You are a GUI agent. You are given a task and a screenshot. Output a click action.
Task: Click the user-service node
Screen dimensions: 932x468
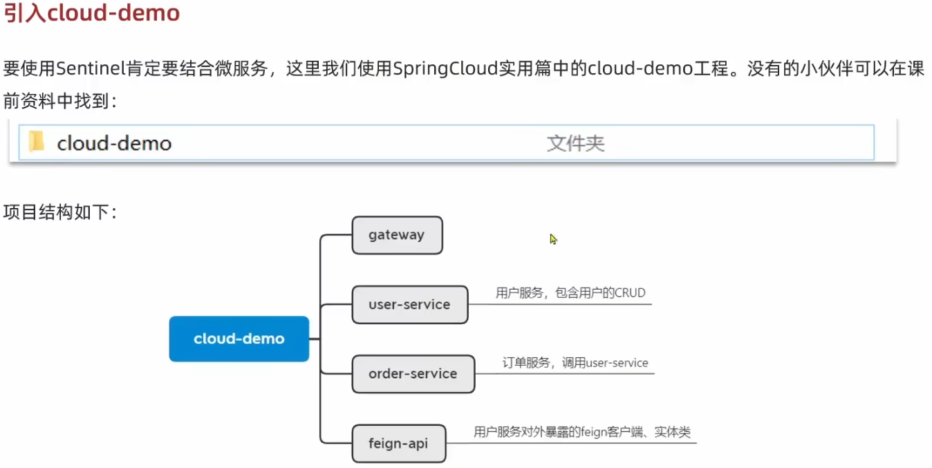click(x=410, y=304)
